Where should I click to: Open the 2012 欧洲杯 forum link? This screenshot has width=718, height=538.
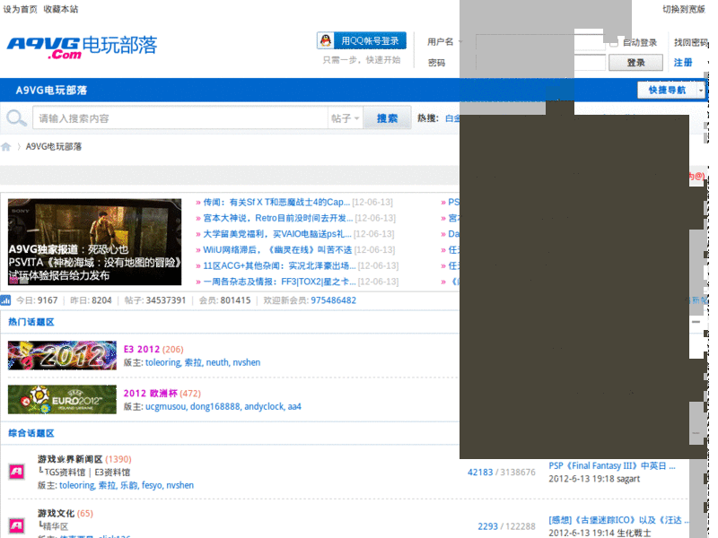(x=150, y=394)
